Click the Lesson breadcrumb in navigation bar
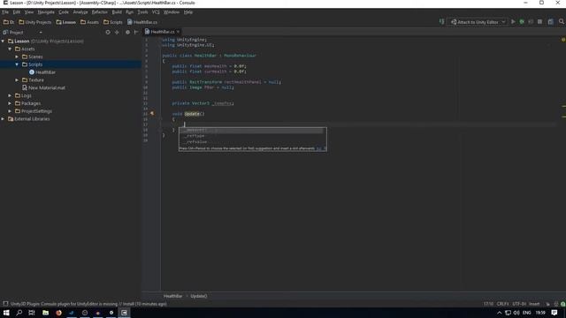 (x=65, y=22)
